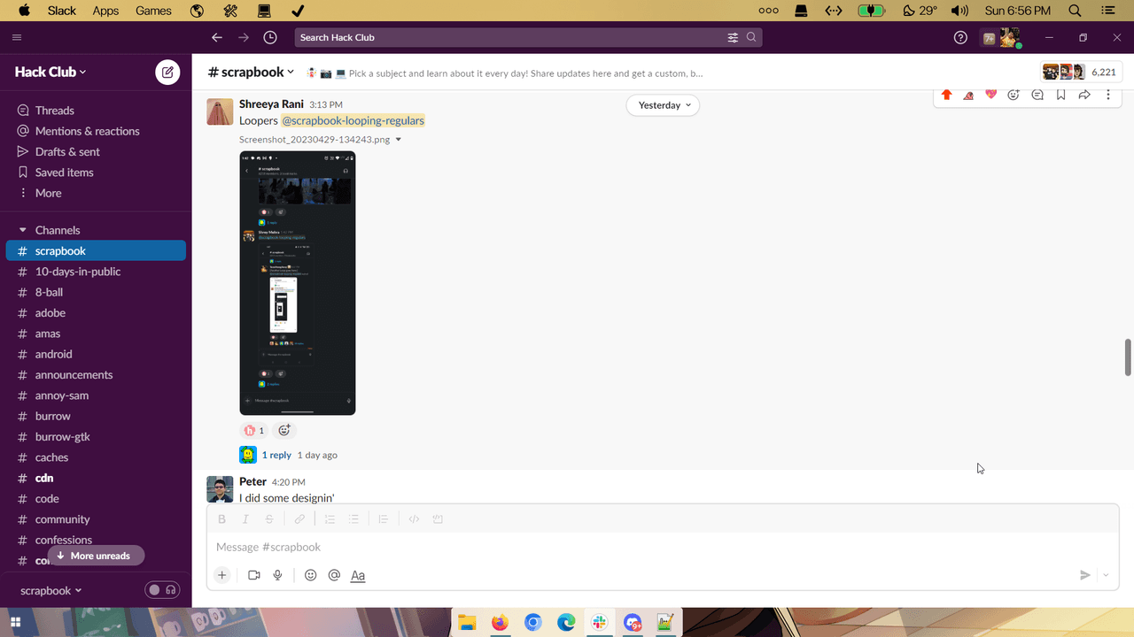Open the emoji picker in composer
This screenshot has width=1134, height=637.
tap(310, 575)
